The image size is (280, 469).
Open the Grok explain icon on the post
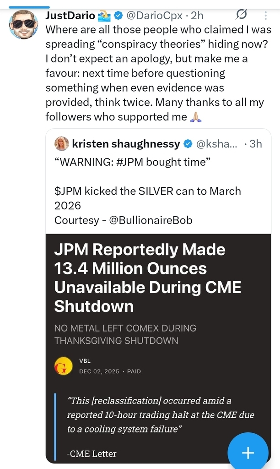[241, 15]
